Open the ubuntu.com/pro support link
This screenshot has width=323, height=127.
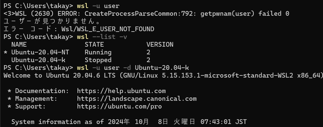click(119, 106)
